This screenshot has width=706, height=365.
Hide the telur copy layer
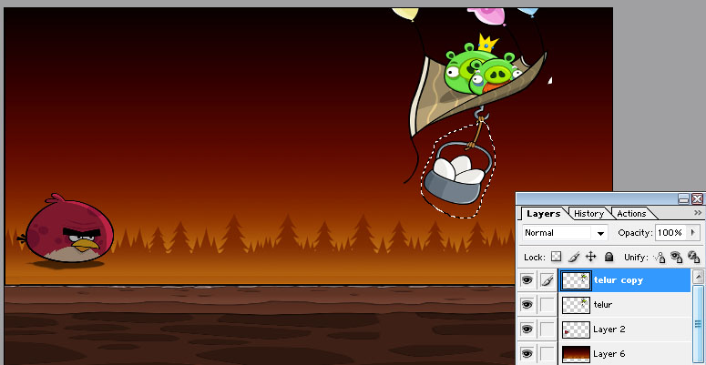[x=527, y=281]
